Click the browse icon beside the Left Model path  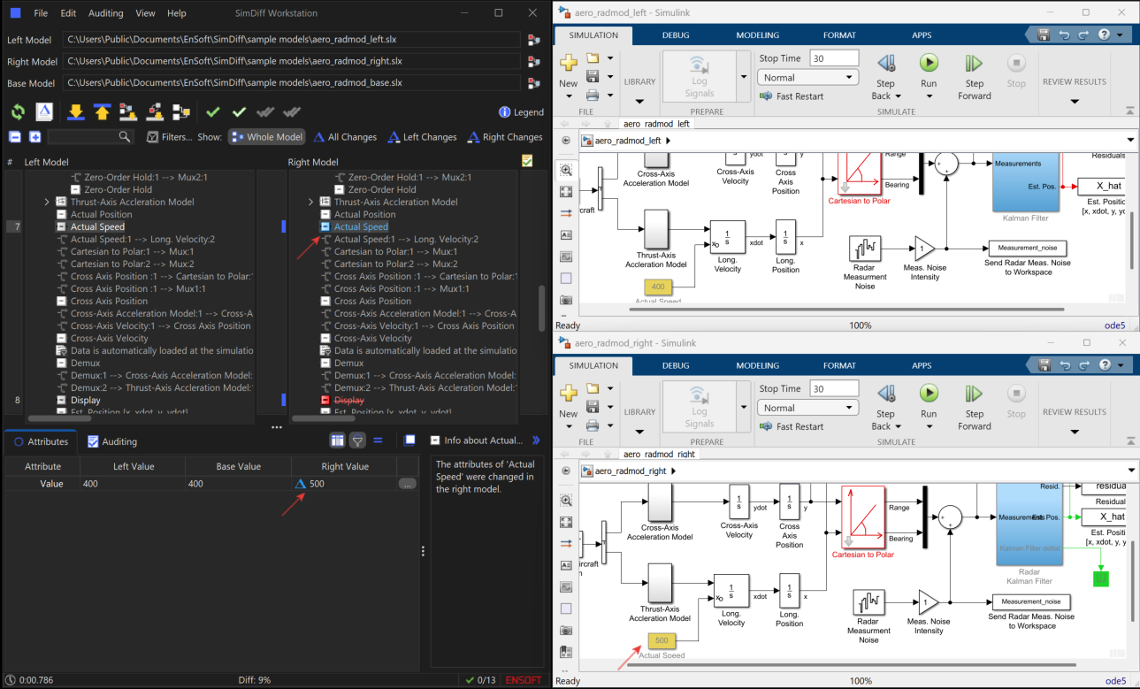point(533,40)
